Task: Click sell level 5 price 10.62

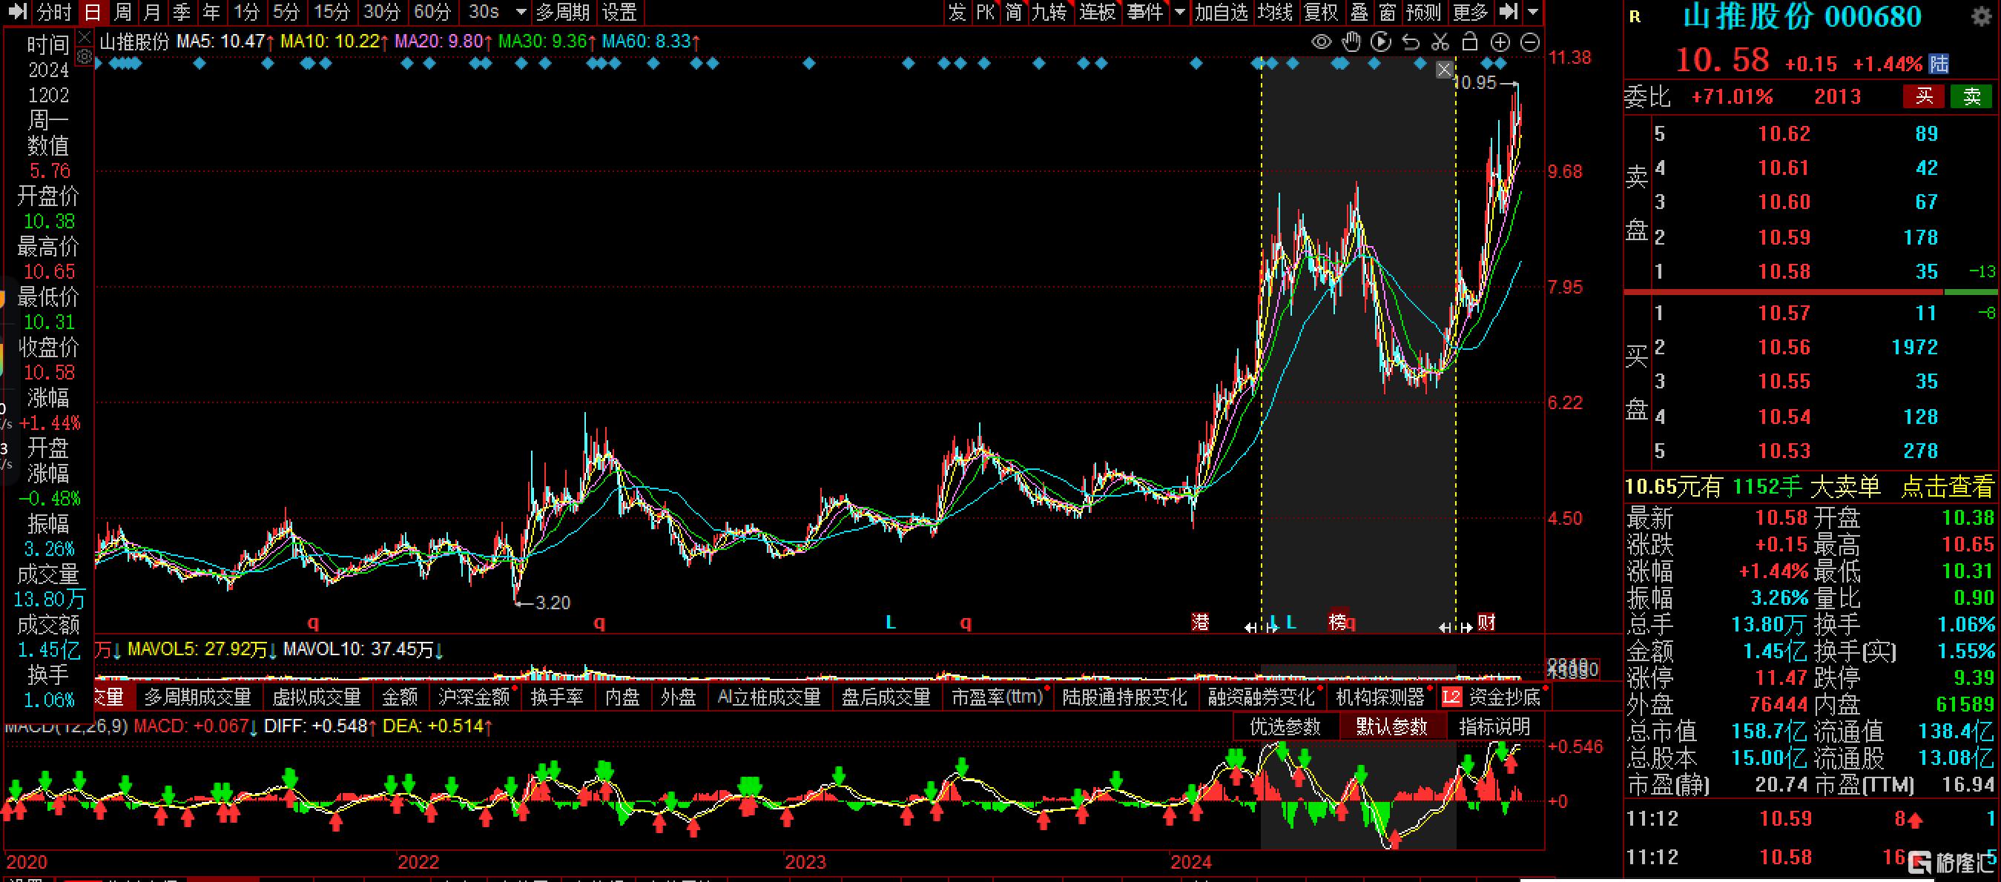Action: pos(1784,133)
